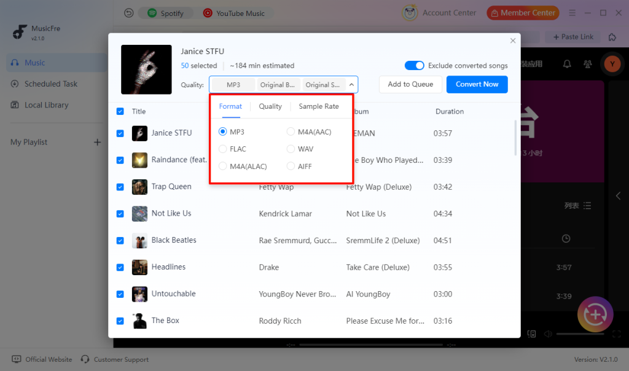Toggle the select-all Title checkbox
Viewport: 629px width, 371px height.
click(120, 112)
